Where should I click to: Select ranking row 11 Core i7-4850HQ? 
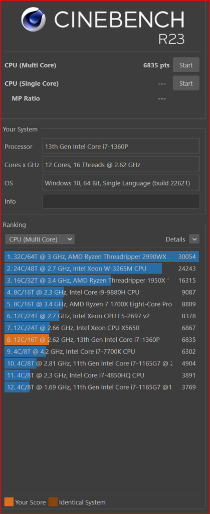(102, 375)
